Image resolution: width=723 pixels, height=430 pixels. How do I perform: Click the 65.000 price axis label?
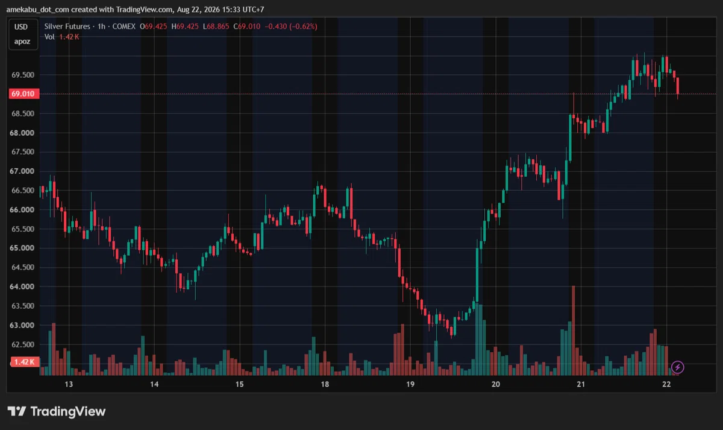(23, 248)
